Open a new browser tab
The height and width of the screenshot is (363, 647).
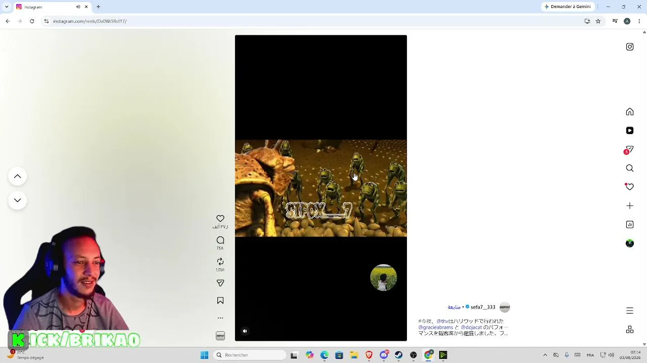point(99,7)
